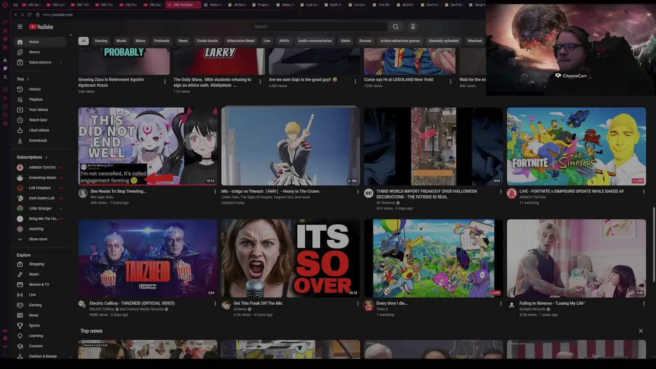Image resolution: width=656 pixels, height=369 pixels.
Task: Go back using browser back arrow
Action: (x=16, y=15)
